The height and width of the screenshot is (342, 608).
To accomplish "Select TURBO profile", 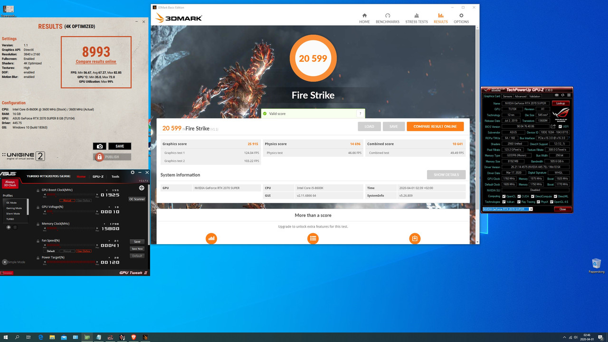I will pyautogui.click(x=10, y=219).
